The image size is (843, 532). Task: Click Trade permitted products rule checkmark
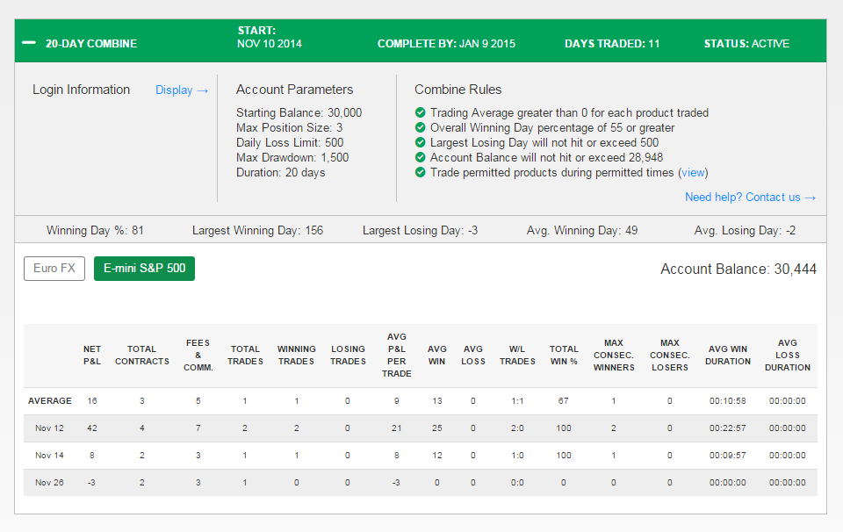421,172
